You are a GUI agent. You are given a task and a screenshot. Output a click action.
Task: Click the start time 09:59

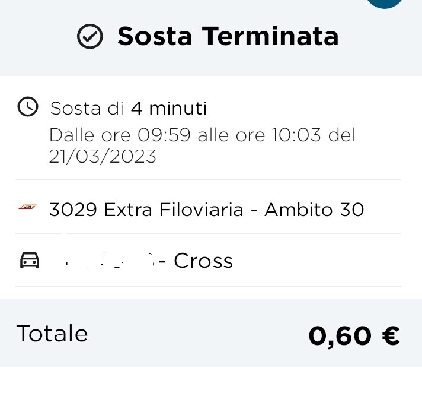164,135
